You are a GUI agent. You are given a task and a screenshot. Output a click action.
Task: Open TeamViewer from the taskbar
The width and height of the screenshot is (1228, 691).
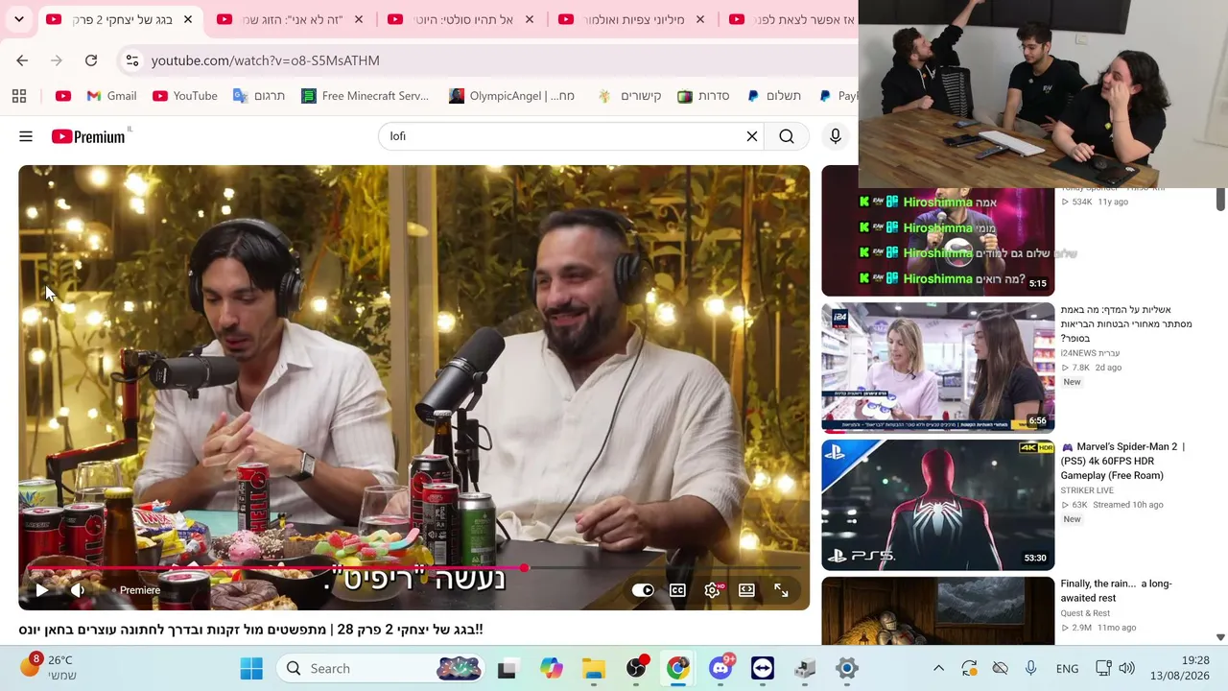coord(762,668)
